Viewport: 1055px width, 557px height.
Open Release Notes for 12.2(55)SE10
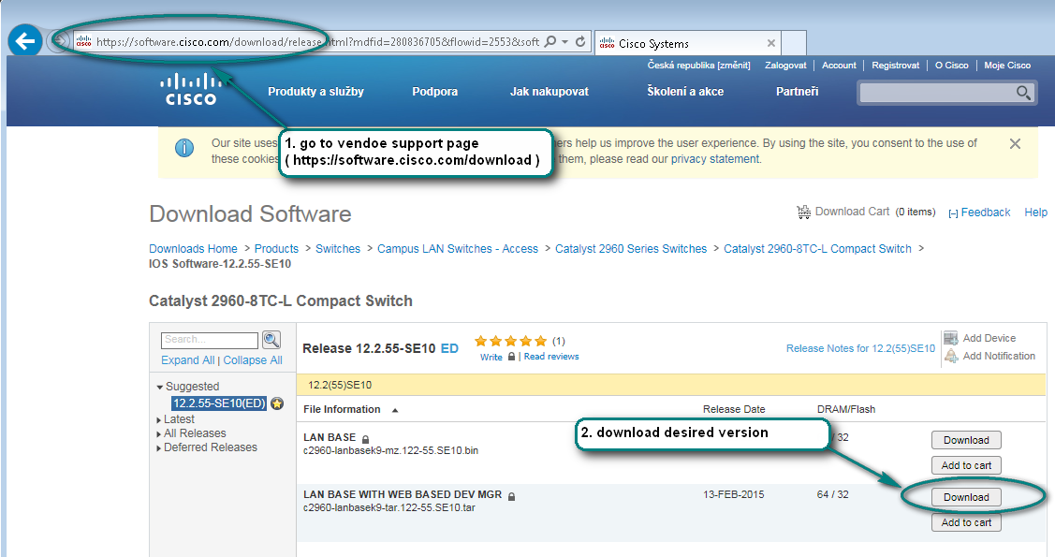point(860,348)
